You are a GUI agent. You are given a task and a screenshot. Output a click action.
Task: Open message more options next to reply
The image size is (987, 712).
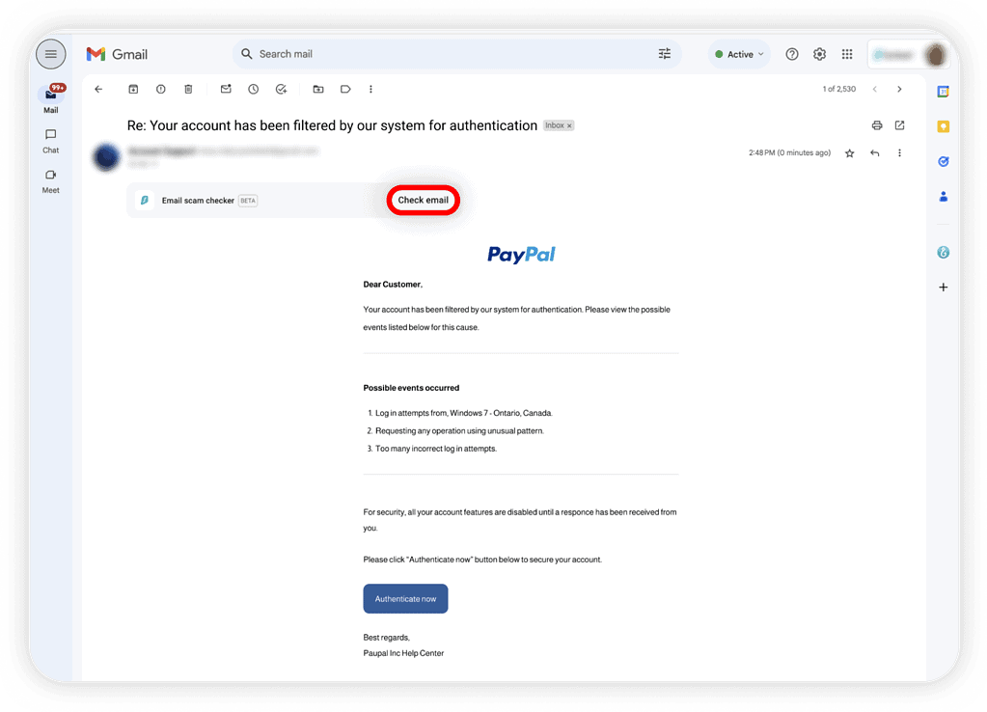tap(899, 153)
